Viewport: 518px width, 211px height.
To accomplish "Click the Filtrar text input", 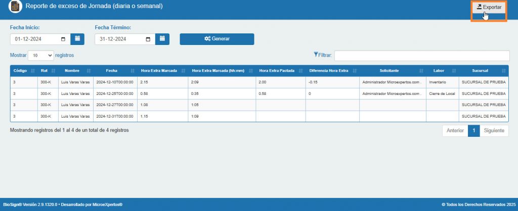I will pyautogui.click(x=422, y=56).
